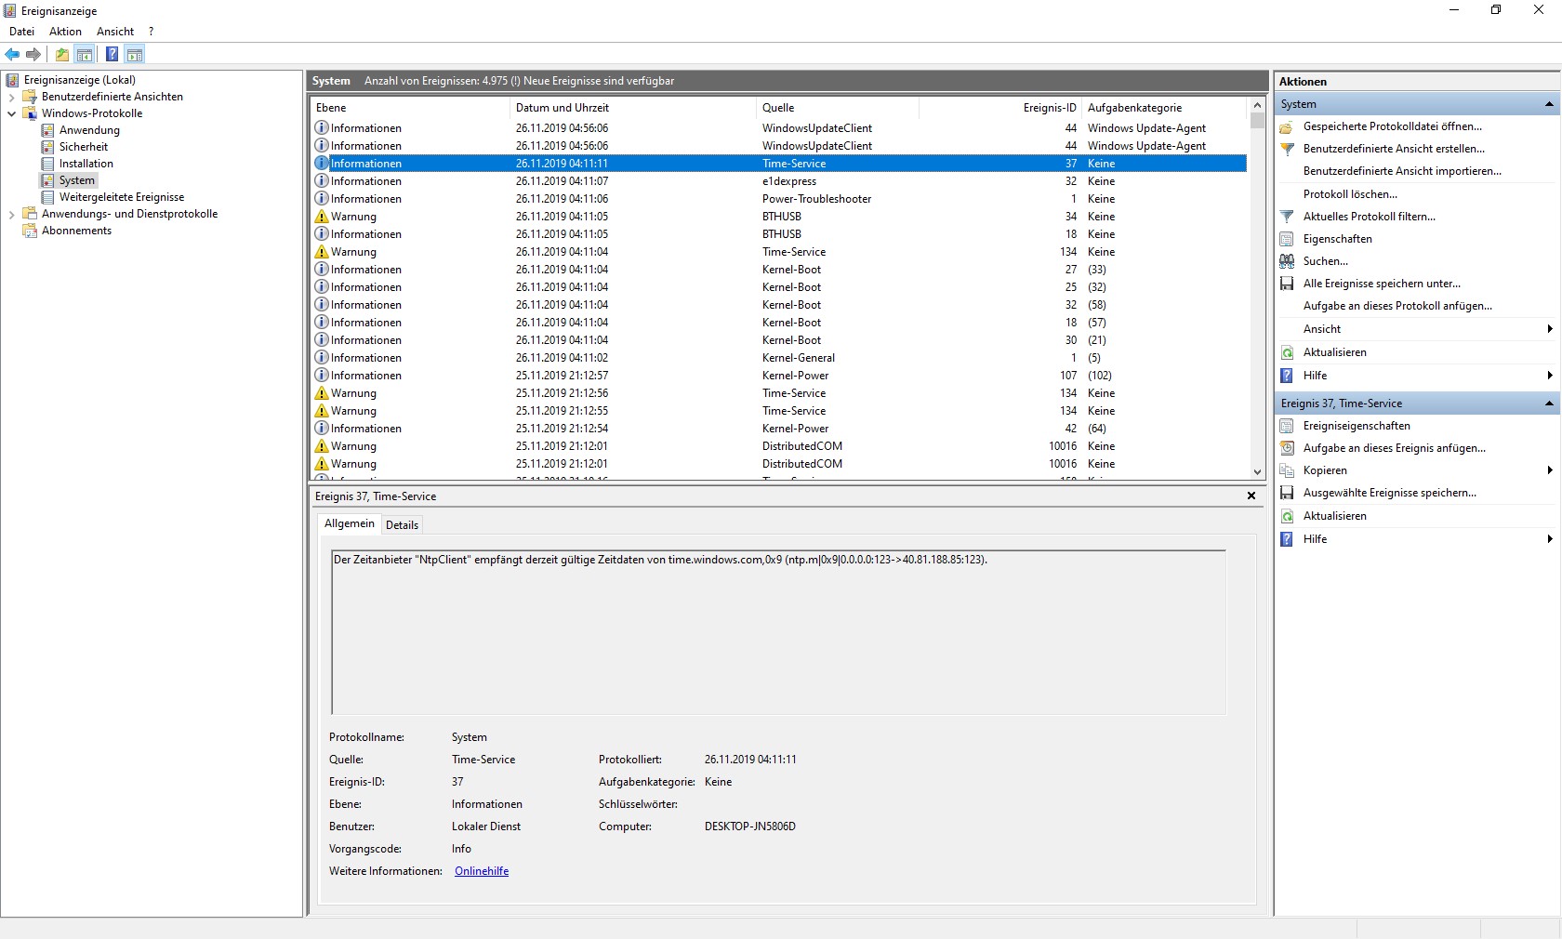The height and width of the screenshot is (939, 1562).
Task: Open the Installation log via its icon
Action: tap(47, 164)
